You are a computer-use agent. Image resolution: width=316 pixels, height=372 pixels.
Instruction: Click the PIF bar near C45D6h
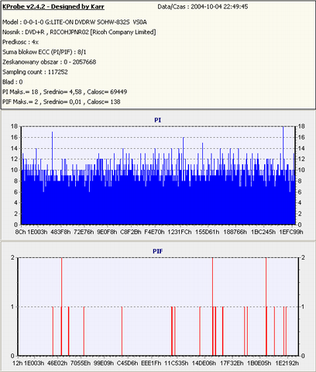click(122, 331)
